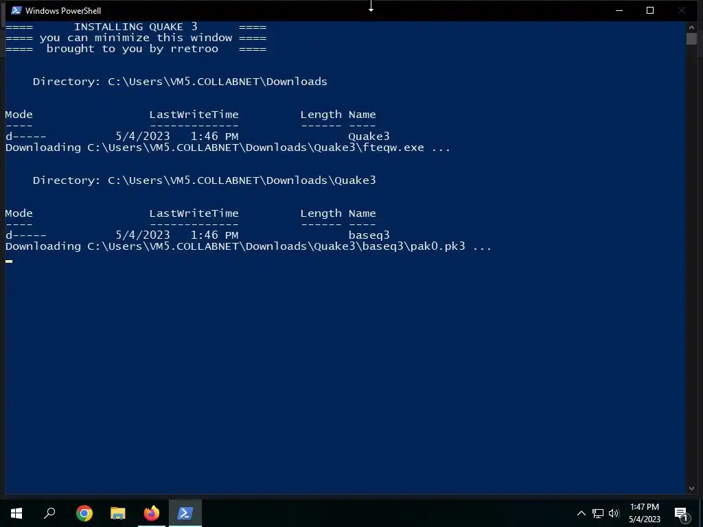This screenshot has width=703, height=527.
Task: Launch Google Chrome from the taskbar
Action: 84,513
